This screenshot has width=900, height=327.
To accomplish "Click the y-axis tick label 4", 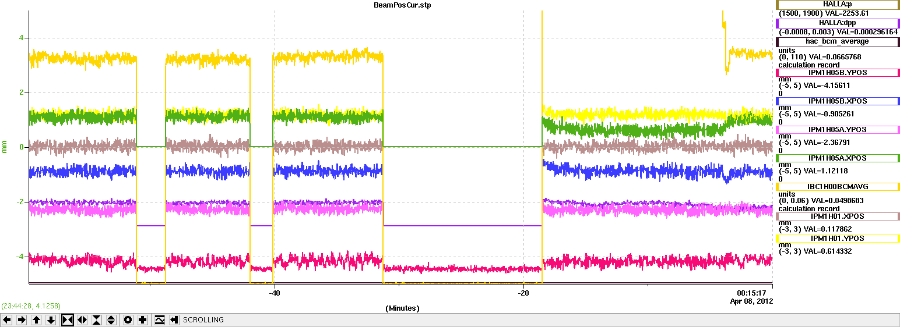I will coord(22,38).
